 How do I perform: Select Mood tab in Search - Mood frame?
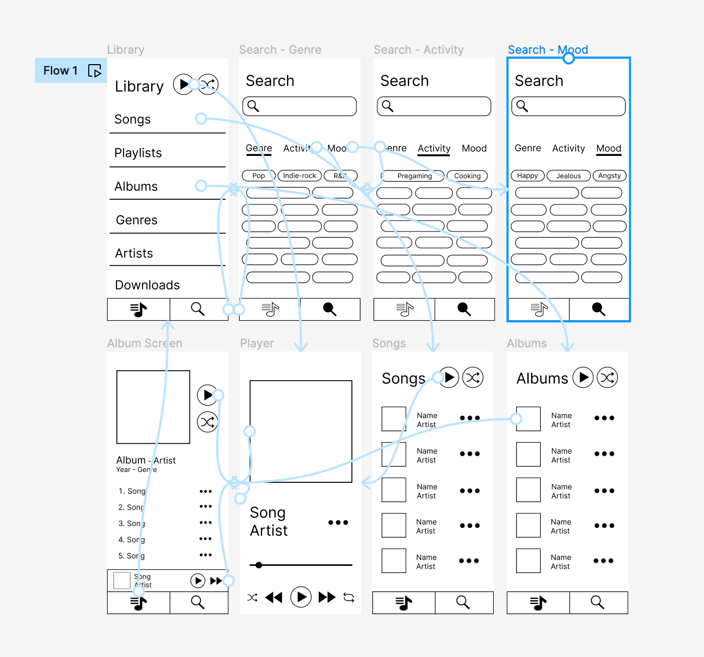click(x=608, y=149)
